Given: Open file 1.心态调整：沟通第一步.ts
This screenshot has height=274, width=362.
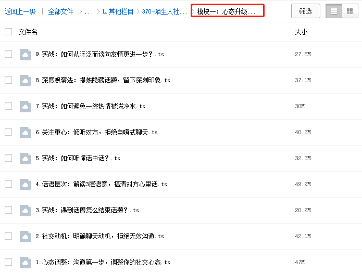Looking at the screenshot, I should pos(103,263).
